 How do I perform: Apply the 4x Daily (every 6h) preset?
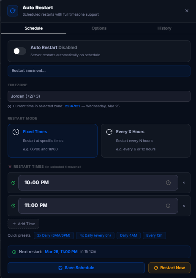point(95,235)
